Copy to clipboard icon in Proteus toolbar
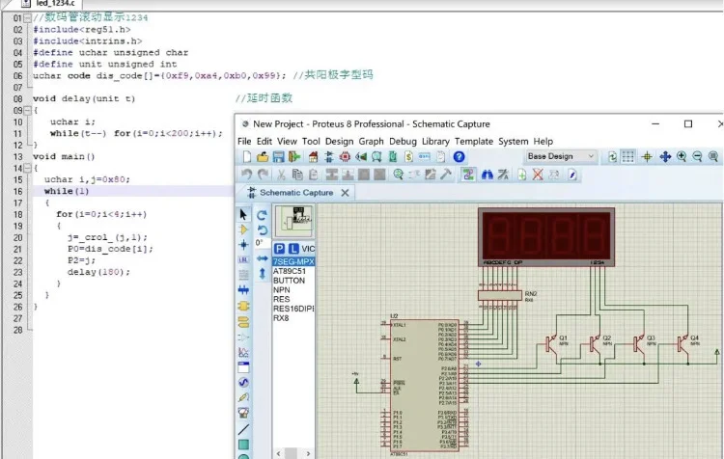 pyautogui.click(x=297, y=175)
